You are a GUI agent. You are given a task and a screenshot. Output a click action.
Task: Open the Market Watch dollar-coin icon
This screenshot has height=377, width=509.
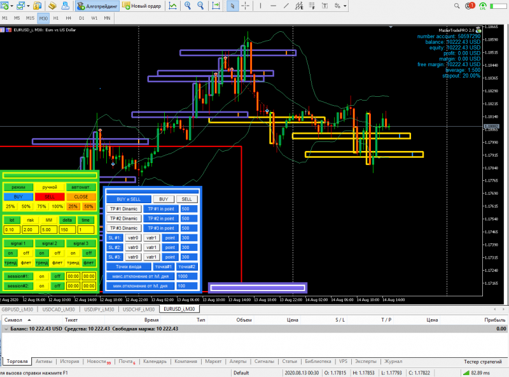click(x=38, y=6)
